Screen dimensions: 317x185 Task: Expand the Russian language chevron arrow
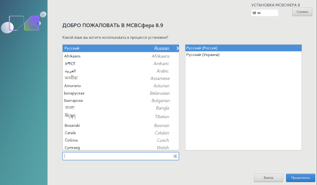(177, 48)
